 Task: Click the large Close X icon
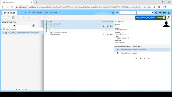pyautogui.click(x=169, y=17)
